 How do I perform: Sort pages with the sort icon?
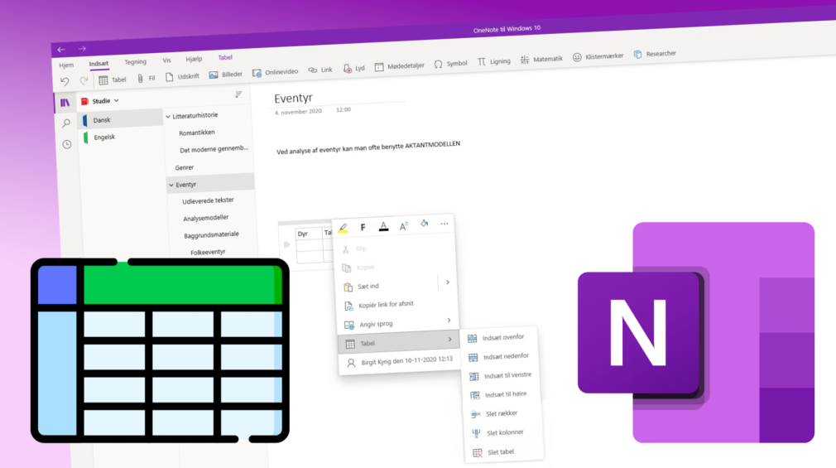pyautogui.click(x=238, y=94)
